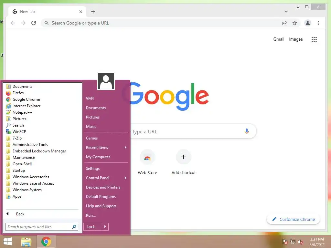The width and height of the screenshot is (331, 248).
Task: Open WinSCP from the start menu
Action: [x=19, y=132]
